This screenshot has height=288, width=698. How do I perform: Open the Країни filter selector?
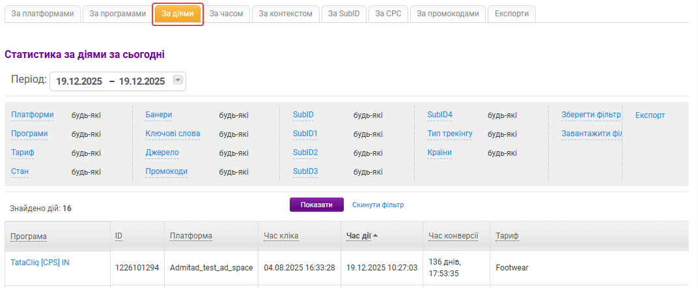pyautogui.click(x=440, y=152)
